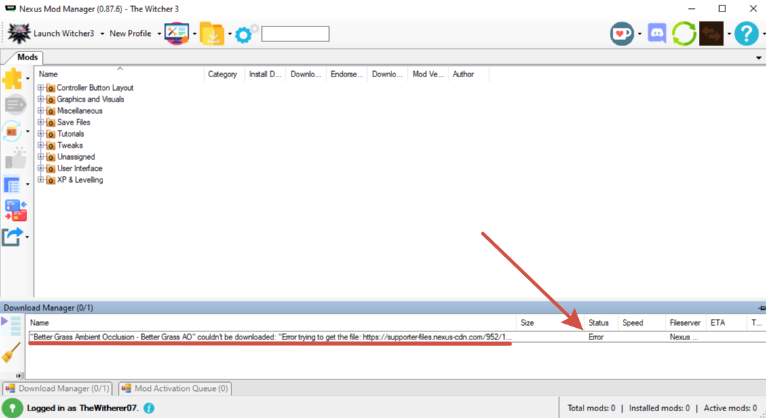Screen dimensions: 766x418
Task: Click the grey thumbs-up endorse icon
Action: [x=15, y=158]
